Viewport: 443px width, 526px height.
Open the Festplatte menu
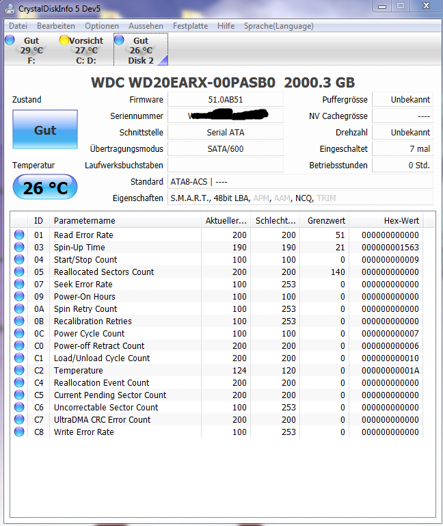pyautogui.click(x=190, y=26)
